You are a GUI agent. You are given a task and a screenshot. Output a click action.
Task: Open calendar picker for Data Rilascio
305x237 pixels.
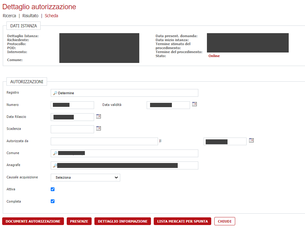pyautogui.click(x=98, y=116)
